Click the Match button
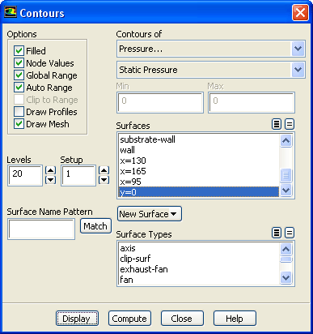This screenshot has width=313, height=334. (x=95, y=226)
